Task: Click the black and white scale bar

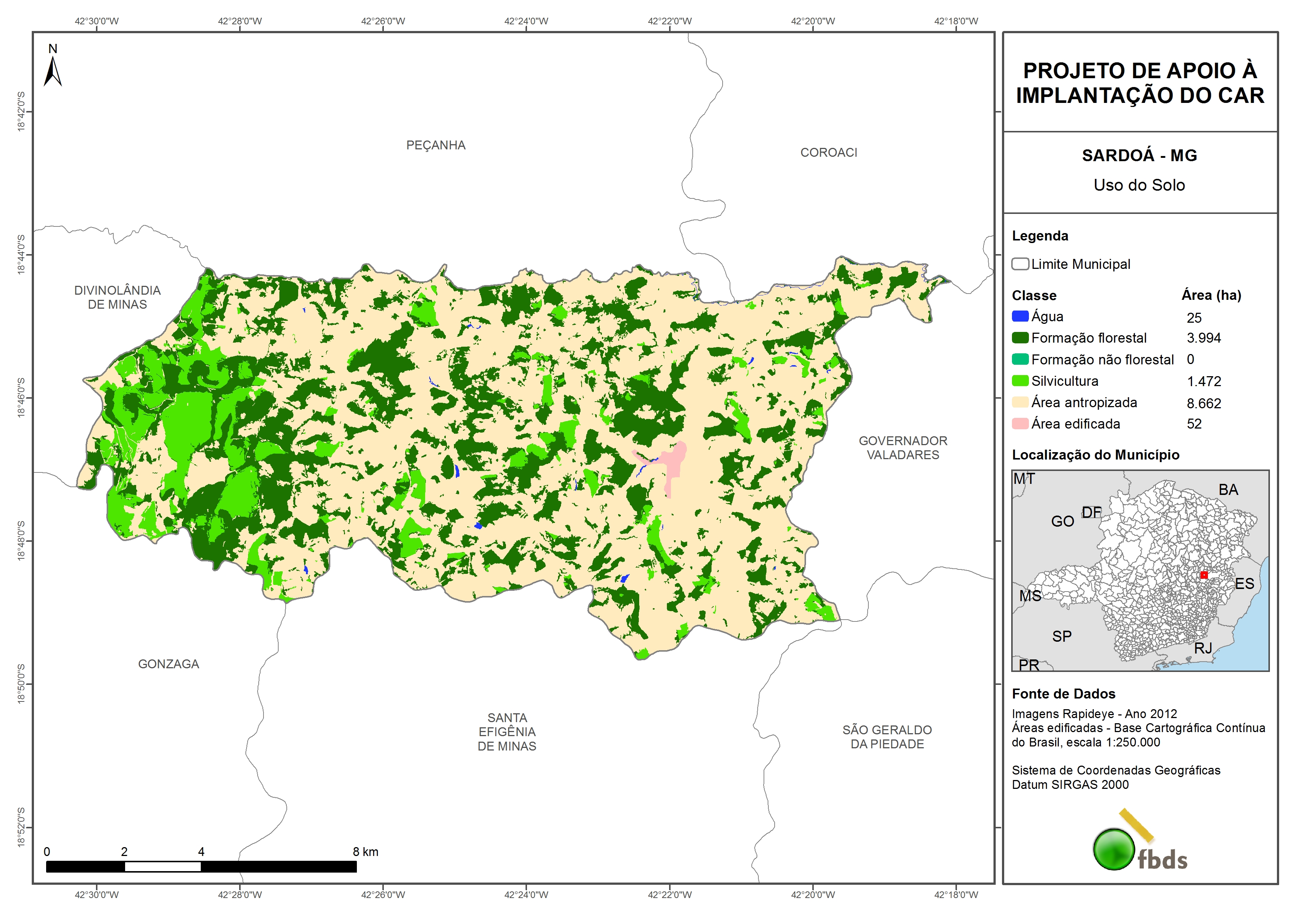Action: tap(201, 867)
